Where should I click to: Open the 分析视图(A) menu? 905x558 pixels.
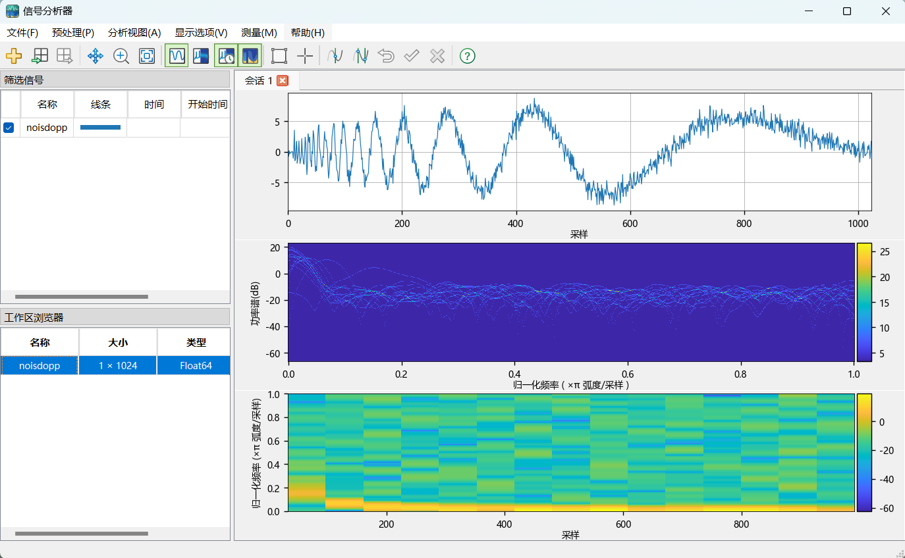pos(134,33)
